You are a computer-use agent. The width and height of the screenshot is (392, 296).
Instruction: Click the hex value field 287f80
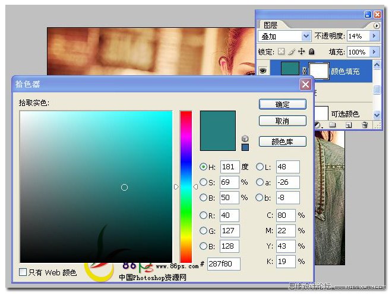pos(224,264)
